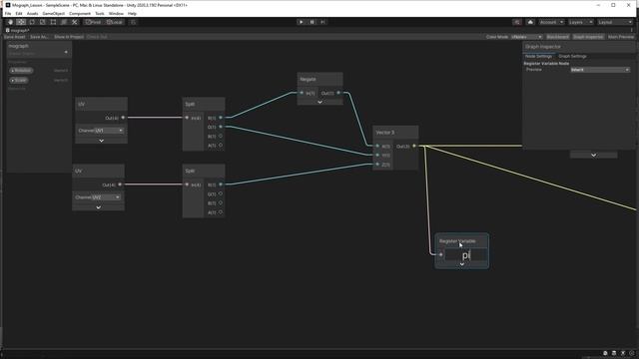This screenshot has width=639, height=359.
Task: Collapse preview chevron on upper UV node
Action: click(101, 141)
